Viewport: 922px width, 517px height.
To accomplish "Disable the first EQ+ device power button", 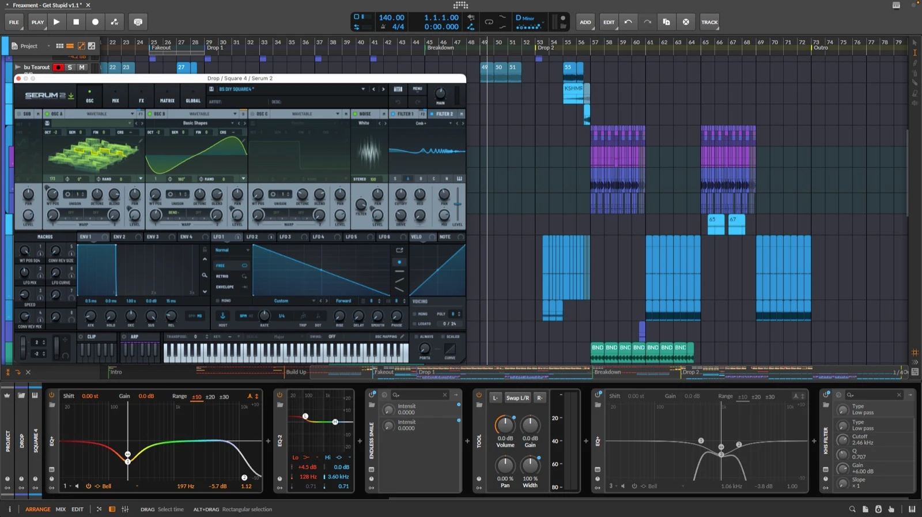I will pyautogui.click(x=51, y=395).
